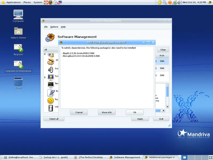
Task: Select the Terminals category icon
Action: [51, 85]
